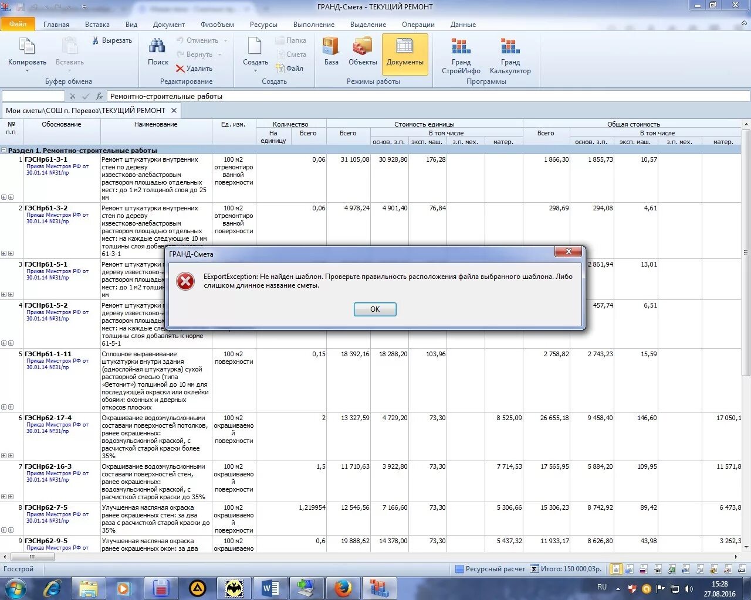Click the Вырезать scissors tool

point(111,40)
